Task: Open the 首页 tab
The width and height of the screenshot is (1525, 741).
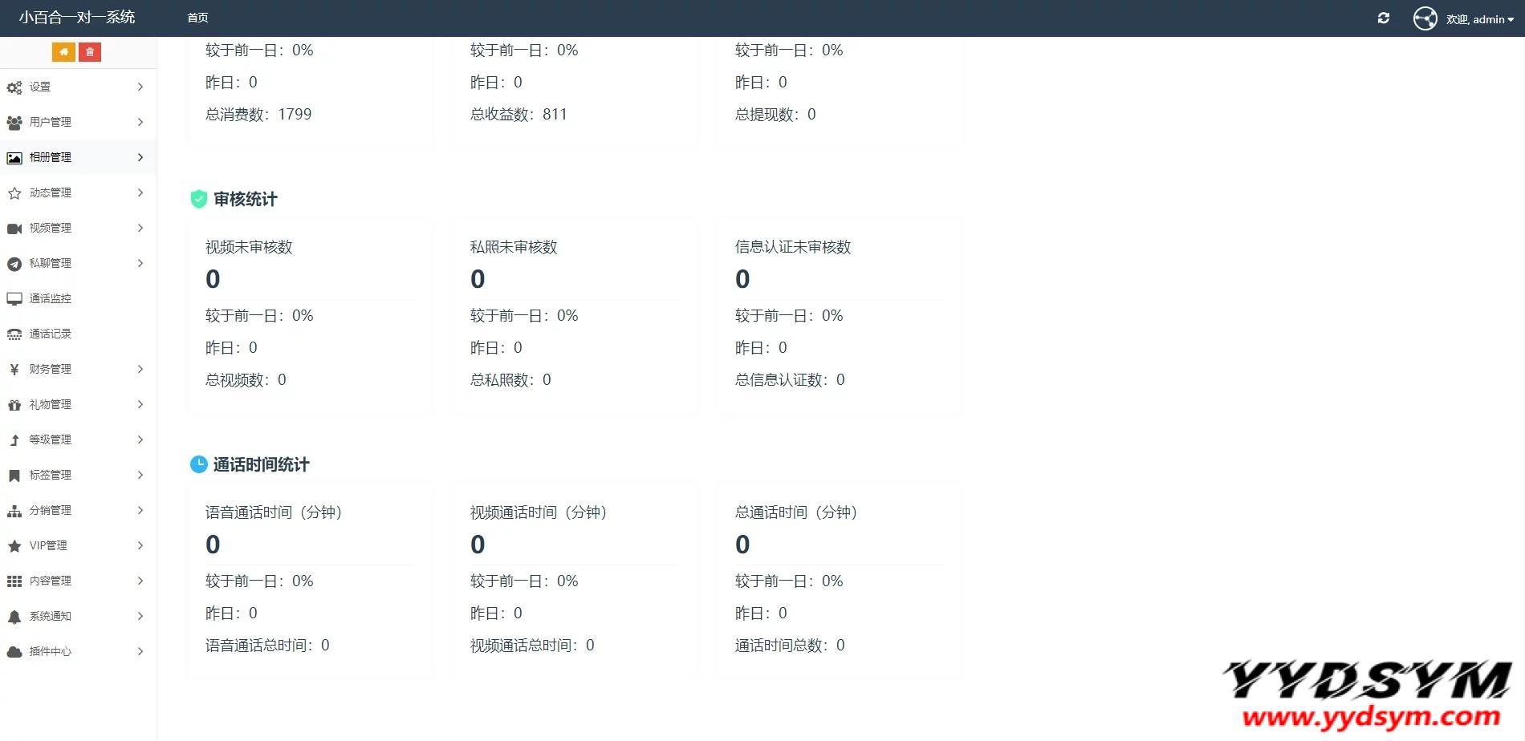Action: click(197, 18)
